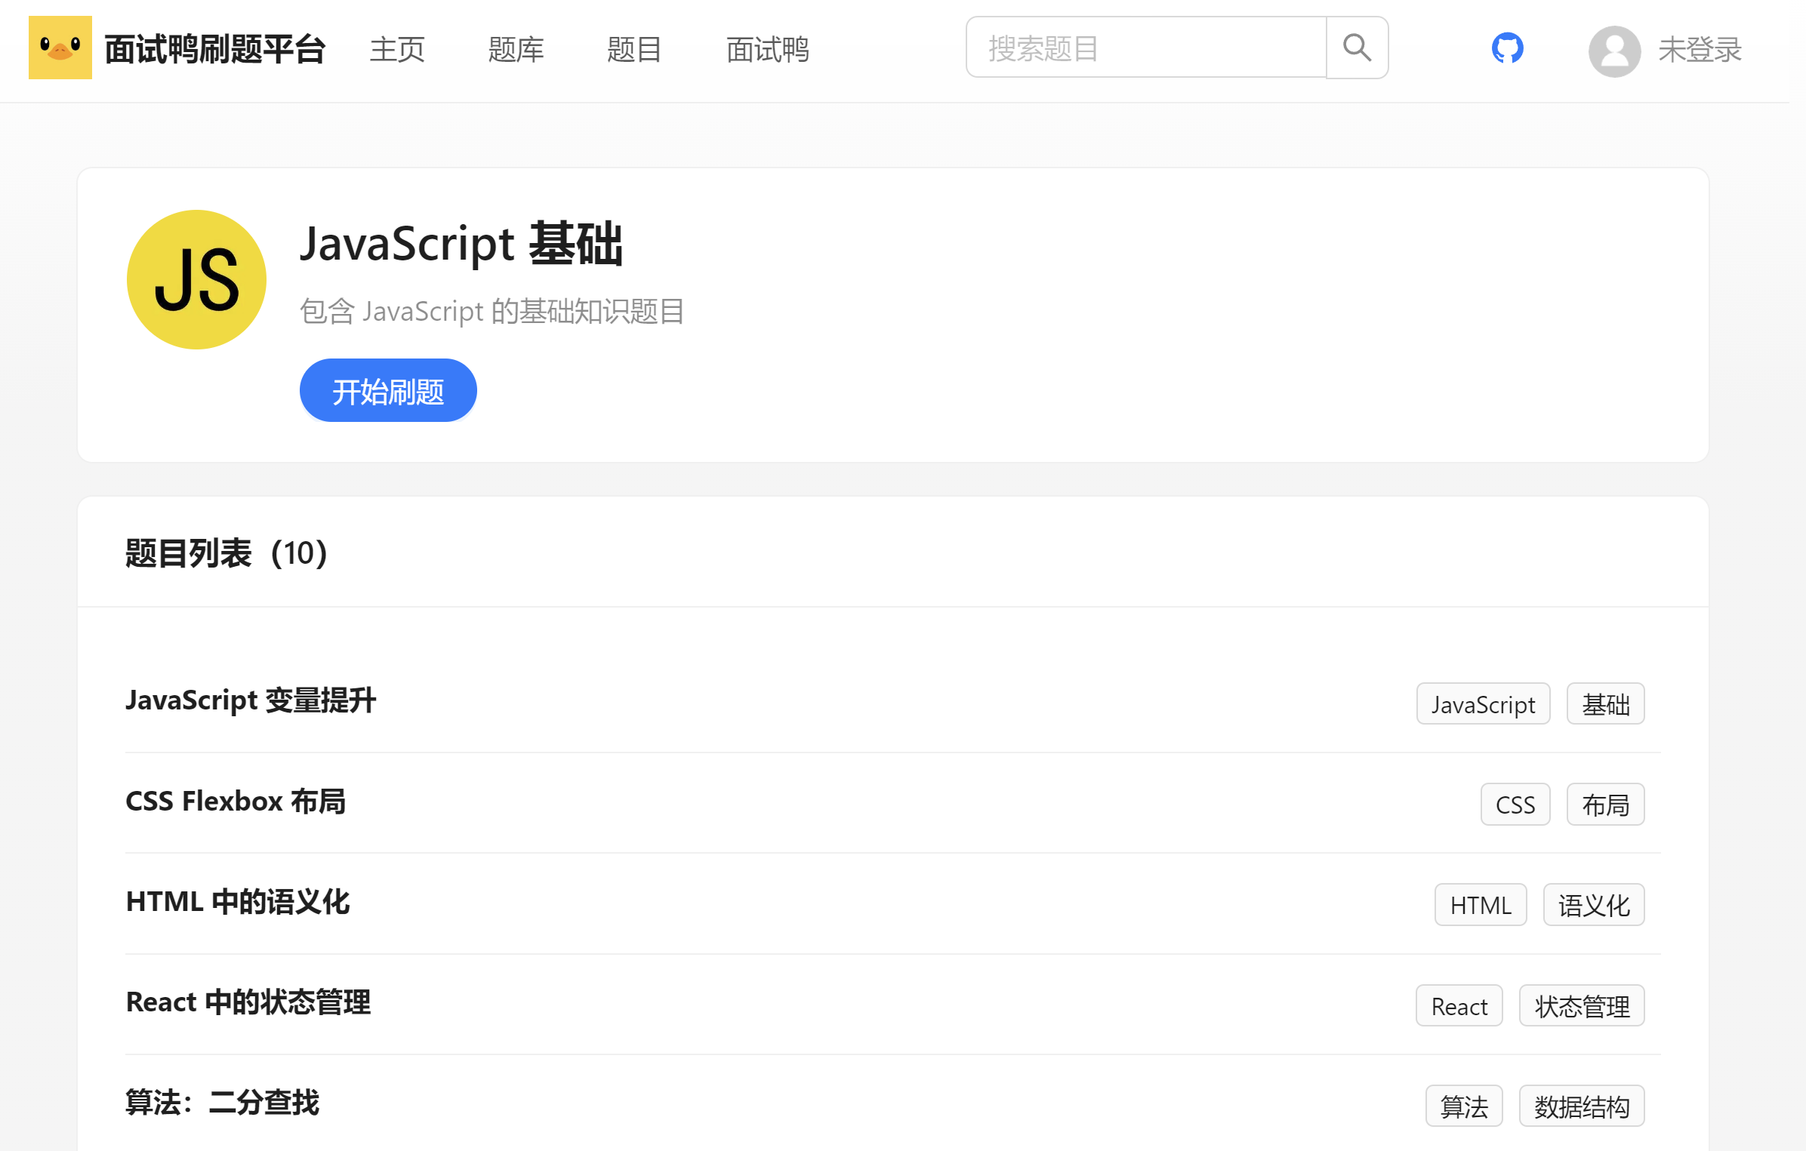This screenshot has width=1806, height=1151.
Task: Select the 题目 navigation item
Action: tap(634, 50)
